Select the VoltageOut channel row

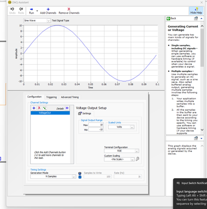coord(50,113)
